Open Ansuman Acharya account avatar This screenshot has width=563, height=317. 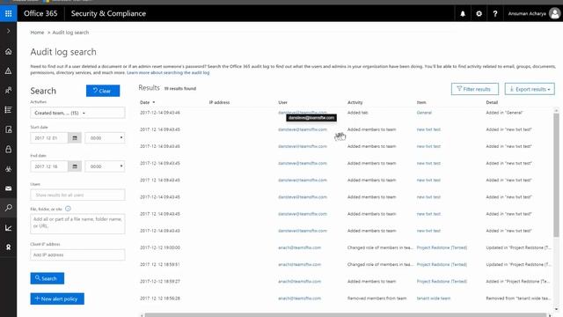[x=555, y=14]
